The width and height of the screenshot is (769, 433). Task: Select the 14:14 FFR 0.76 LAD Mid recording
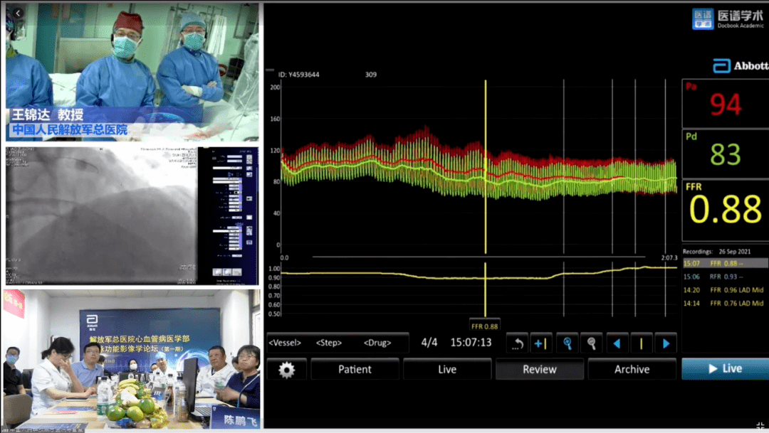(x=723, y=304)
